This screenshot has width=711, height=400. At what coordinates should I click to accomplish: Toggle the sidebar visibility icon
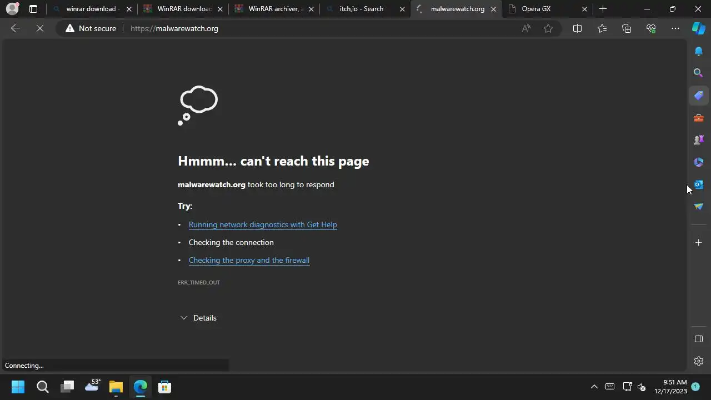click(x=699, y=339)
